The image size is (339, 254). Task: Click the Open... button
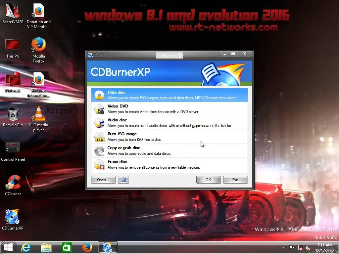(103, 180)
